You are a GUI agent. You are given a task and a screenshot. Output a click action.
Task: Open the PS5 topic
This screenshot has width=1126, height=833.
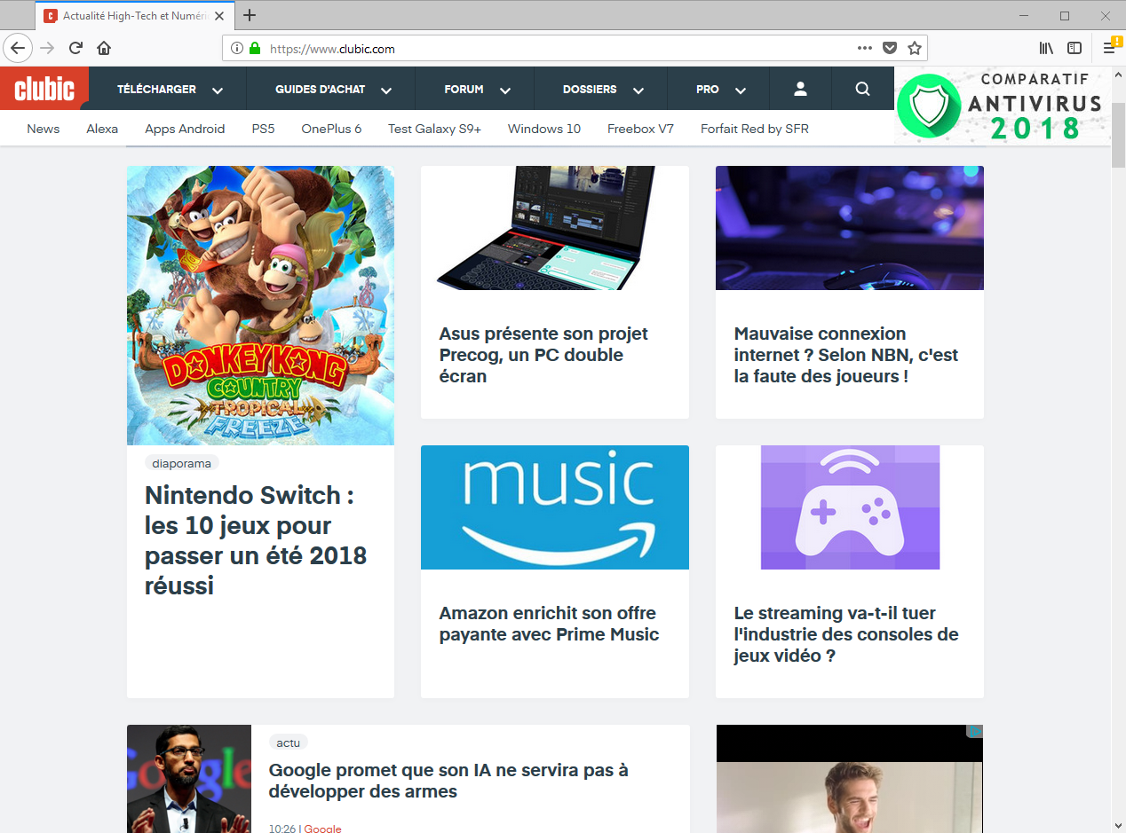pos(263,129)
